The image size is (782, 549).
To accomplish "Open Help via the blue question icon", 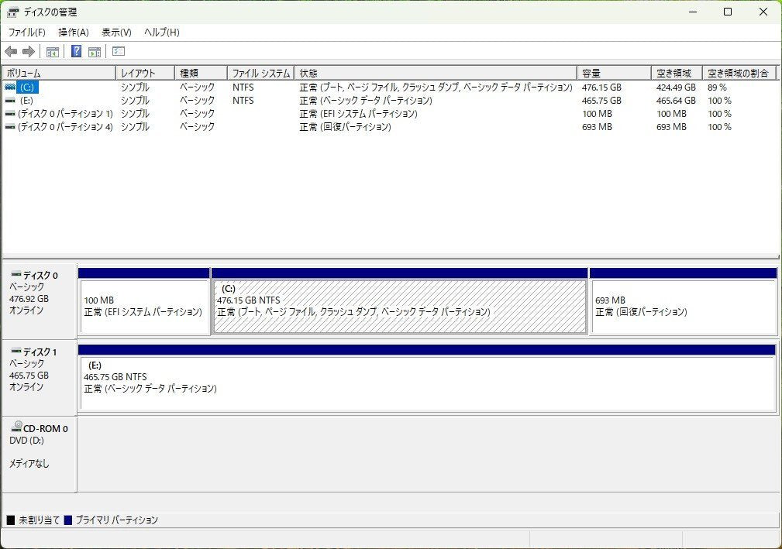I will coord(76,51).
